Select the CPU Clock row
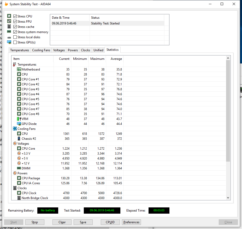Screen dimensions: 242x229 pyautogui.click(x=68, y=193)
